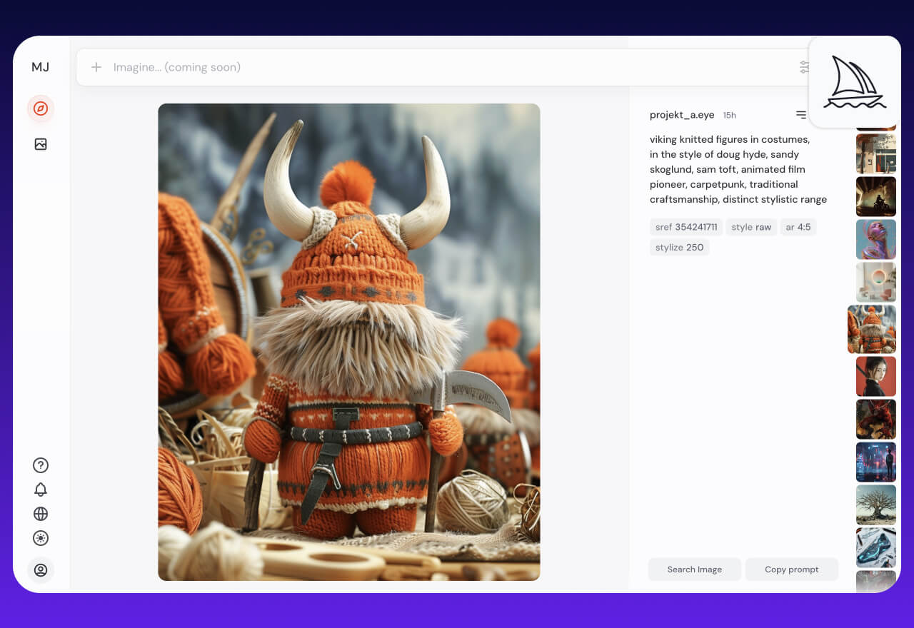Open settings sliders in the Imagine bar

pos(804,67)
